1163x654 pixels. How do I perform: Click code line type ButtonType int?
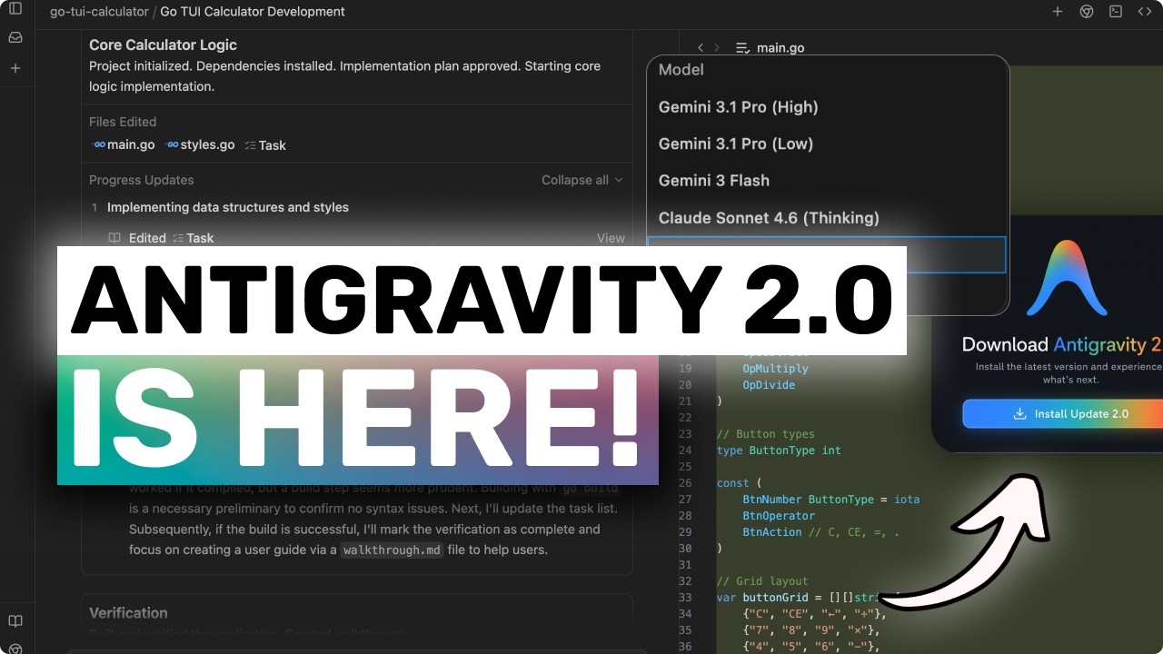pyautogui.click(x=779, y=450)
